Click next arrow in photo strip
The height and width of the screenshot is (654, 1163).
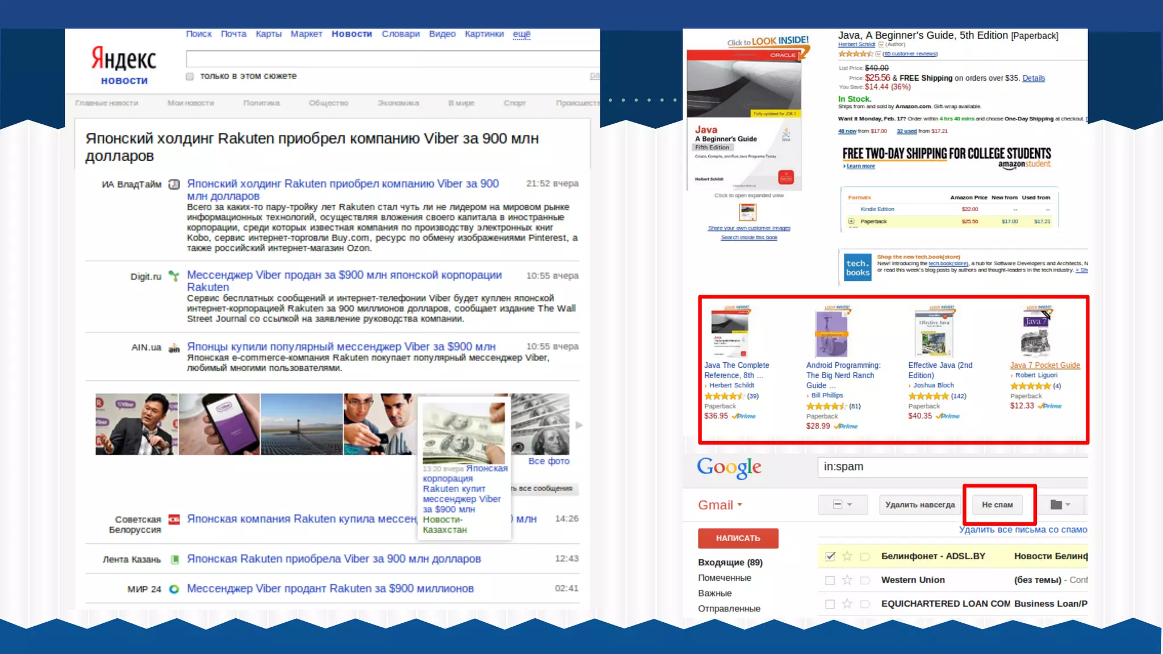579,425
